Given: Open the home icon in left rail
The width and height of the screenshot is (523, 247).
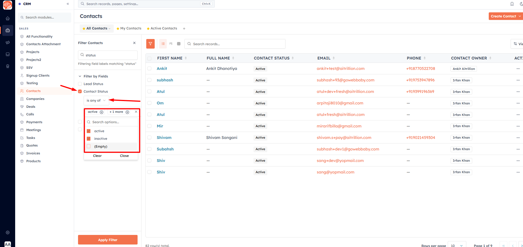Looking at the screenshot, I should tap(8, 19).
